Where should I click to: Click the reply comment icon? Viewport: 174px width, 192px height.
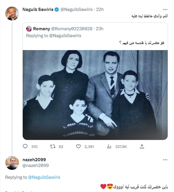(x=25, y=147)
